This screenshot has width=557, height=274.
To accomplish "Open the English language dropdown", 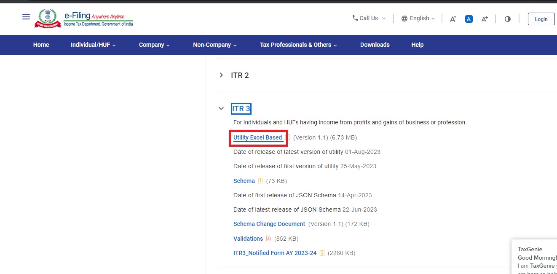I will click(x=418, y=18).
